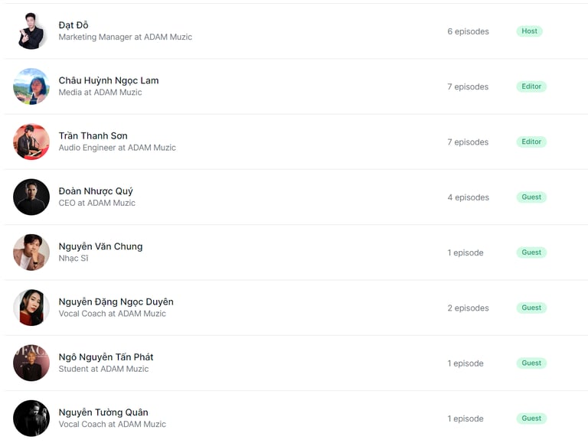588x443 pixels.
Task: Open Châu Huỳnh Ngọc Lam's avatar photo
Action: pos(31,86)
